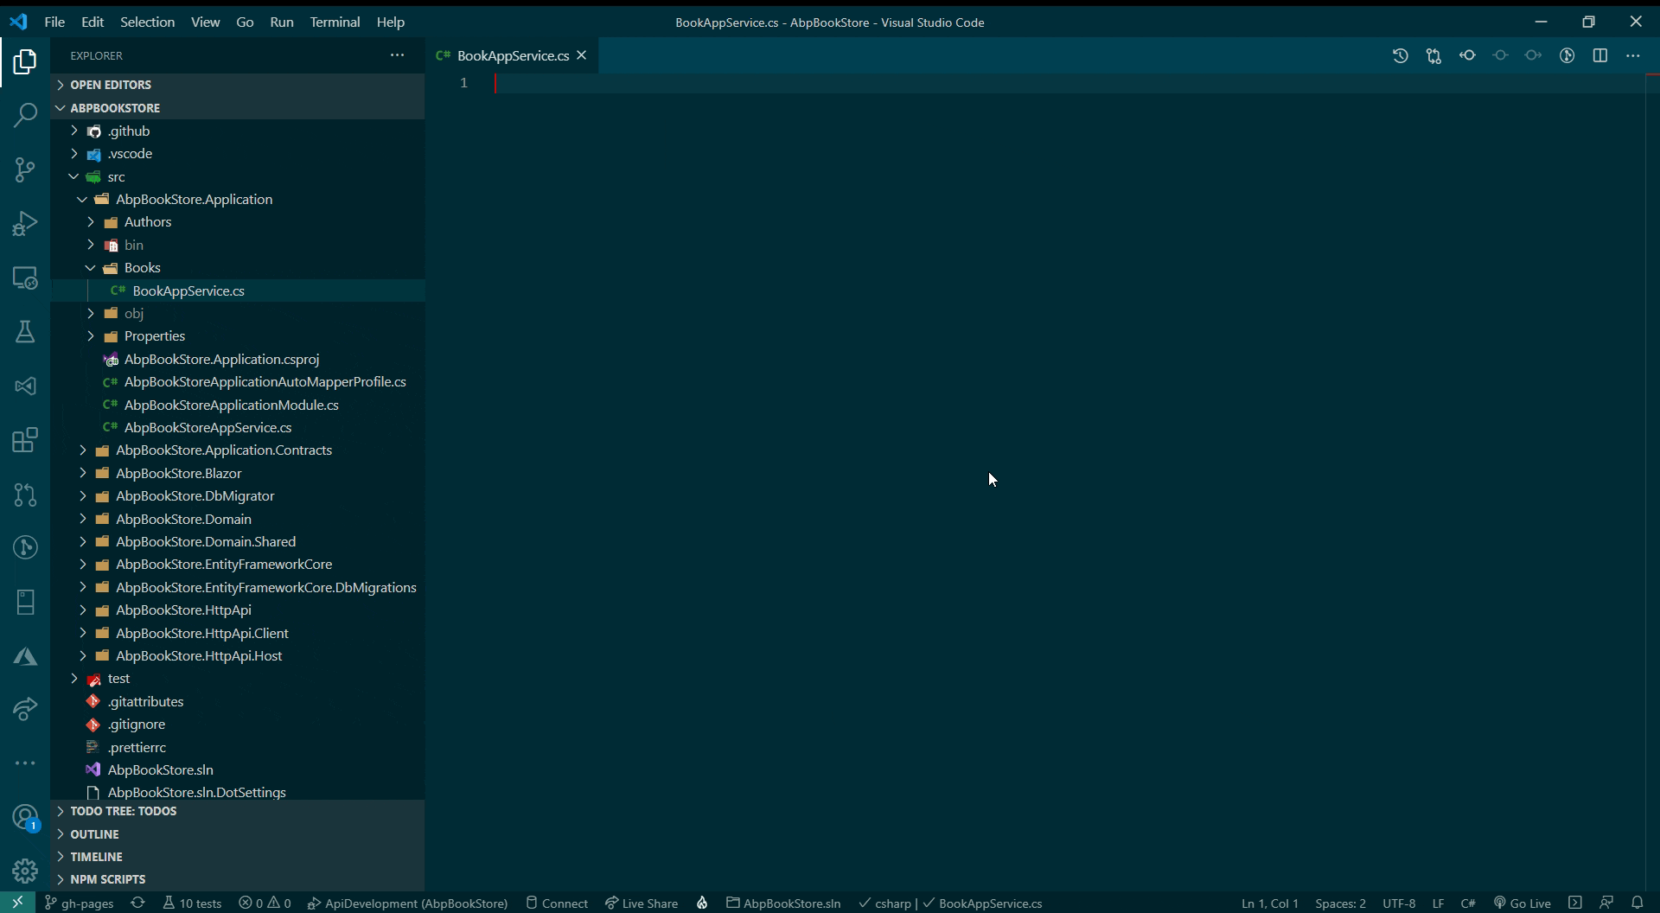Viewport: 1660px width, 913px height.
Task: Open the Visual Studio icon view in activity bar
Action: click(25, 386)
